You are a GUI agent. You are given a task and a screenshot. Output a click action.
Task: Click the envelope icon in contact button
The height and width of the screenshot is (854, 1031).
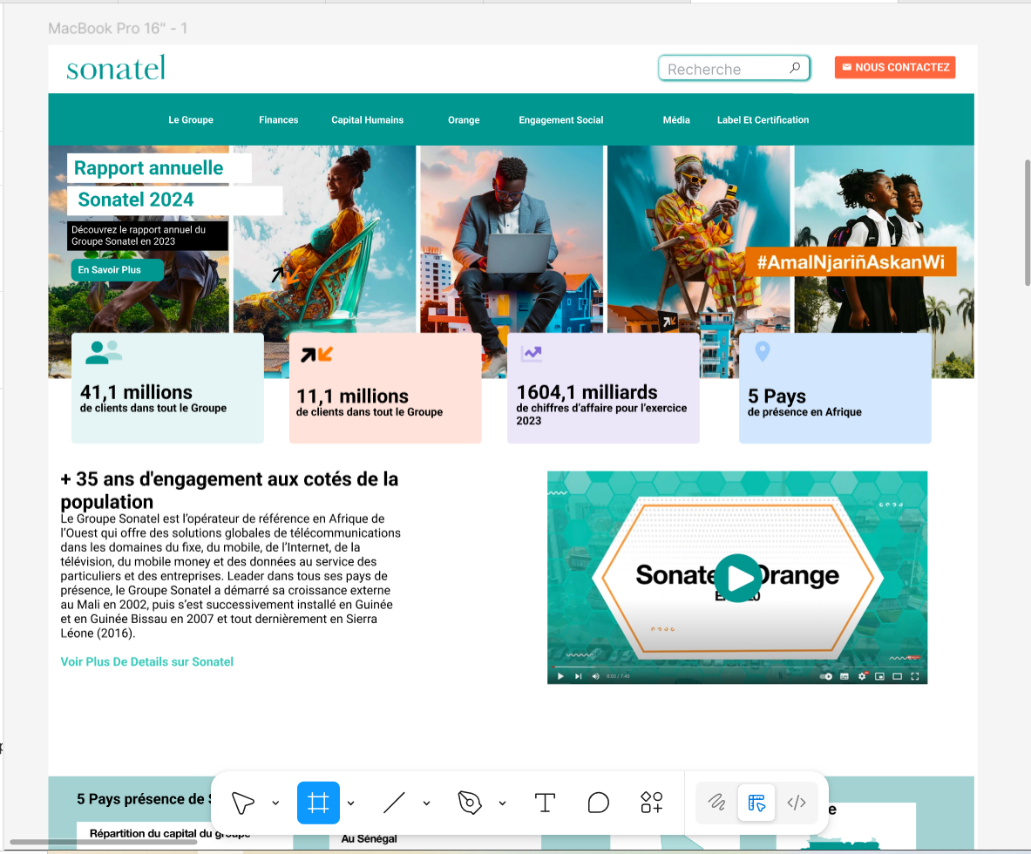(847, 67)
